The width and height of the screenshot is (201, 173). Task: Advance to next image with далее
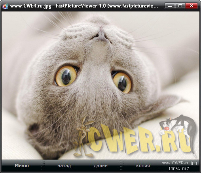tap(100, 165)
